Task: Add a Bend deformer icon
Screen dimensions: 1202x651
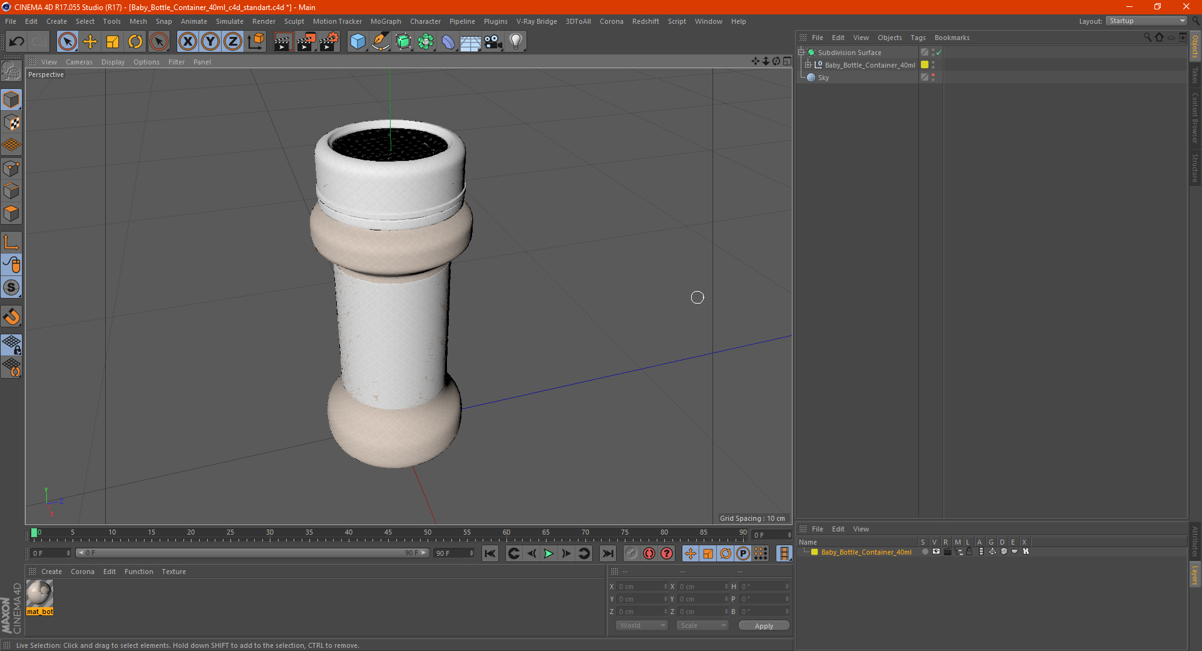Action: click(448, 42)
